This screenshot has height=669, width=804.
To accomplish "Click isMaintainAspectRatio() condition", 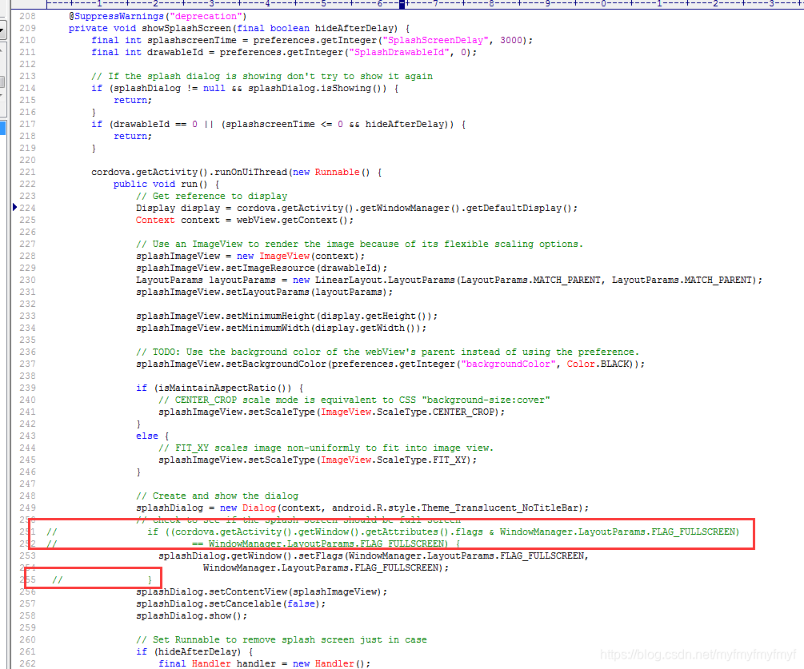I will tap(222, 388).
